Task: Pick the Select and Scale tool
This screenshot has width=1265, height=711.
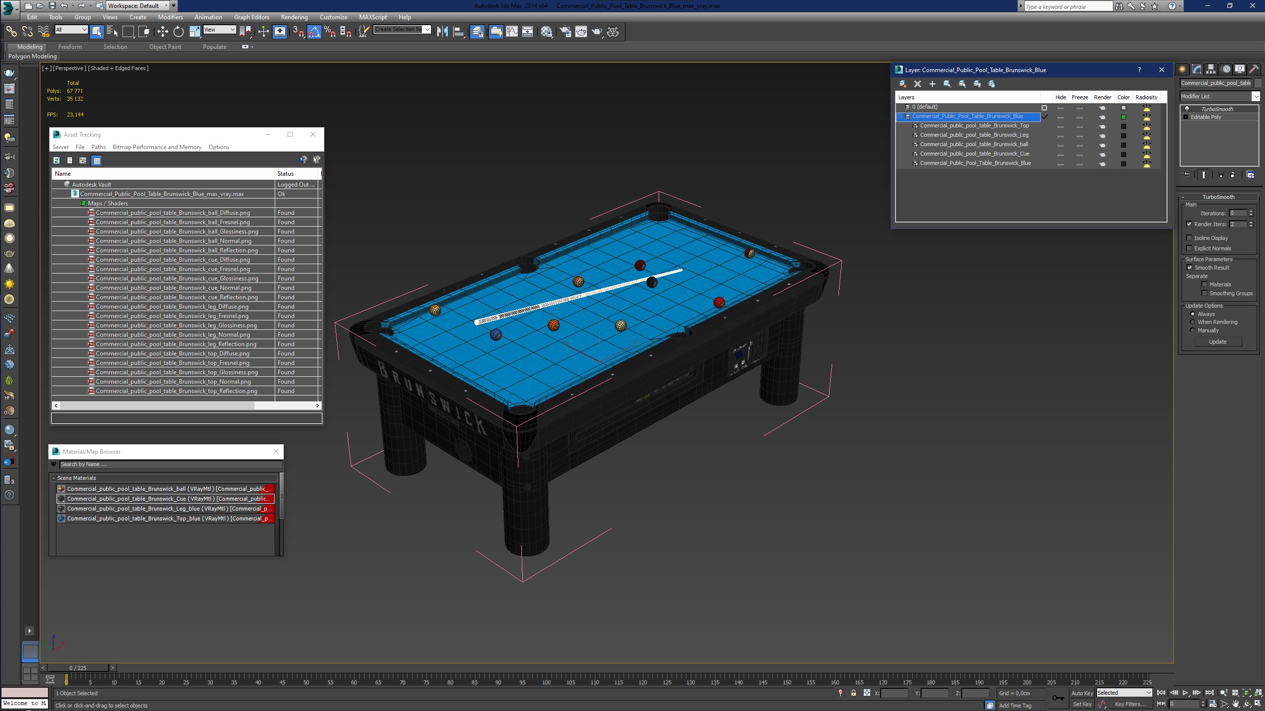Action: (x=195, y=32)
